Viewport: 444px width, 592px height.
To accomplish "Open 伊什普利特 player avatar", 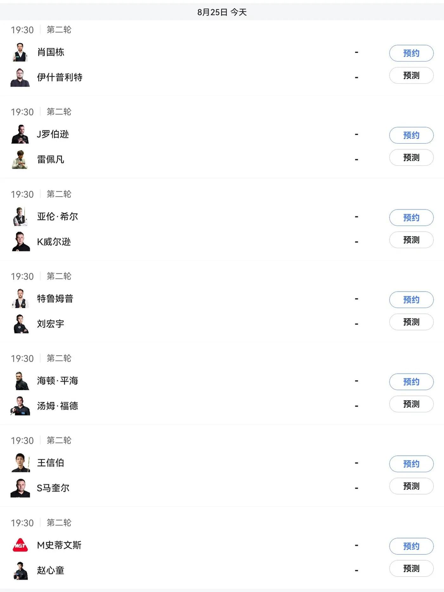I will pyautogui.click(x=20, y=77).
